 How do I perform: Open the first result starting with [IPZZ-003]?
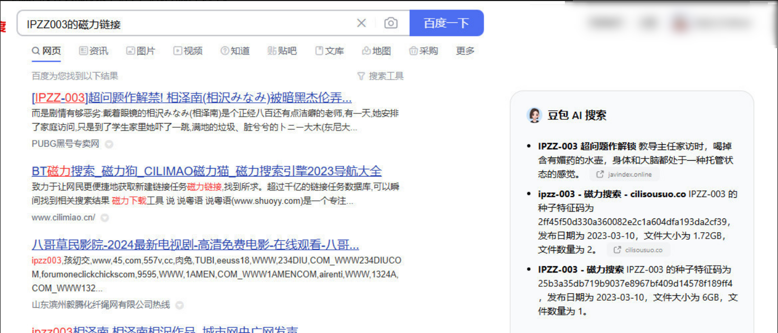[x=192, y=98]
